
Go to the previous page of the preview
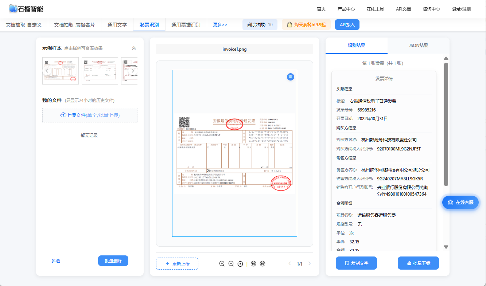290,264
